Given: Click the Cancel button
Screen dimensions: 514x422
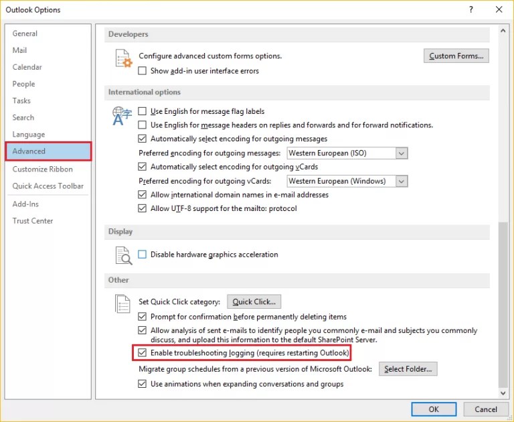Looking at the screenshot, I should [x=486, y=409].
